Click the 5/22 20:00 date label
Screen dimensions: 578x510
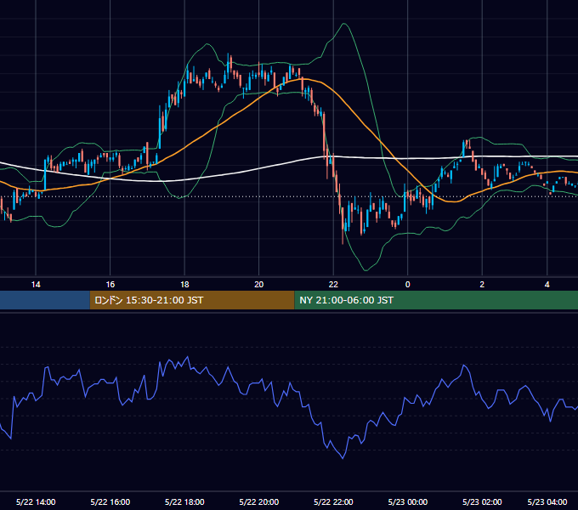259,501
